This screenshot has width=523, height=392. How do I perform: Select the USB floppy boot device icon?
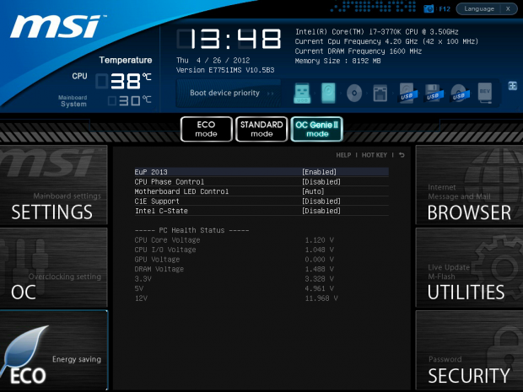click(434, 93)
